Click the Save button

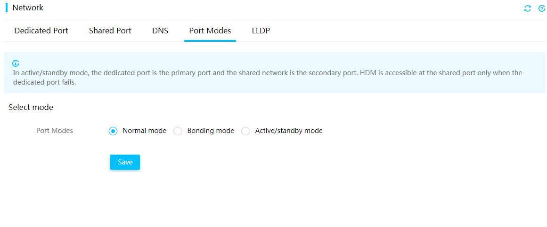click(125, 162)
